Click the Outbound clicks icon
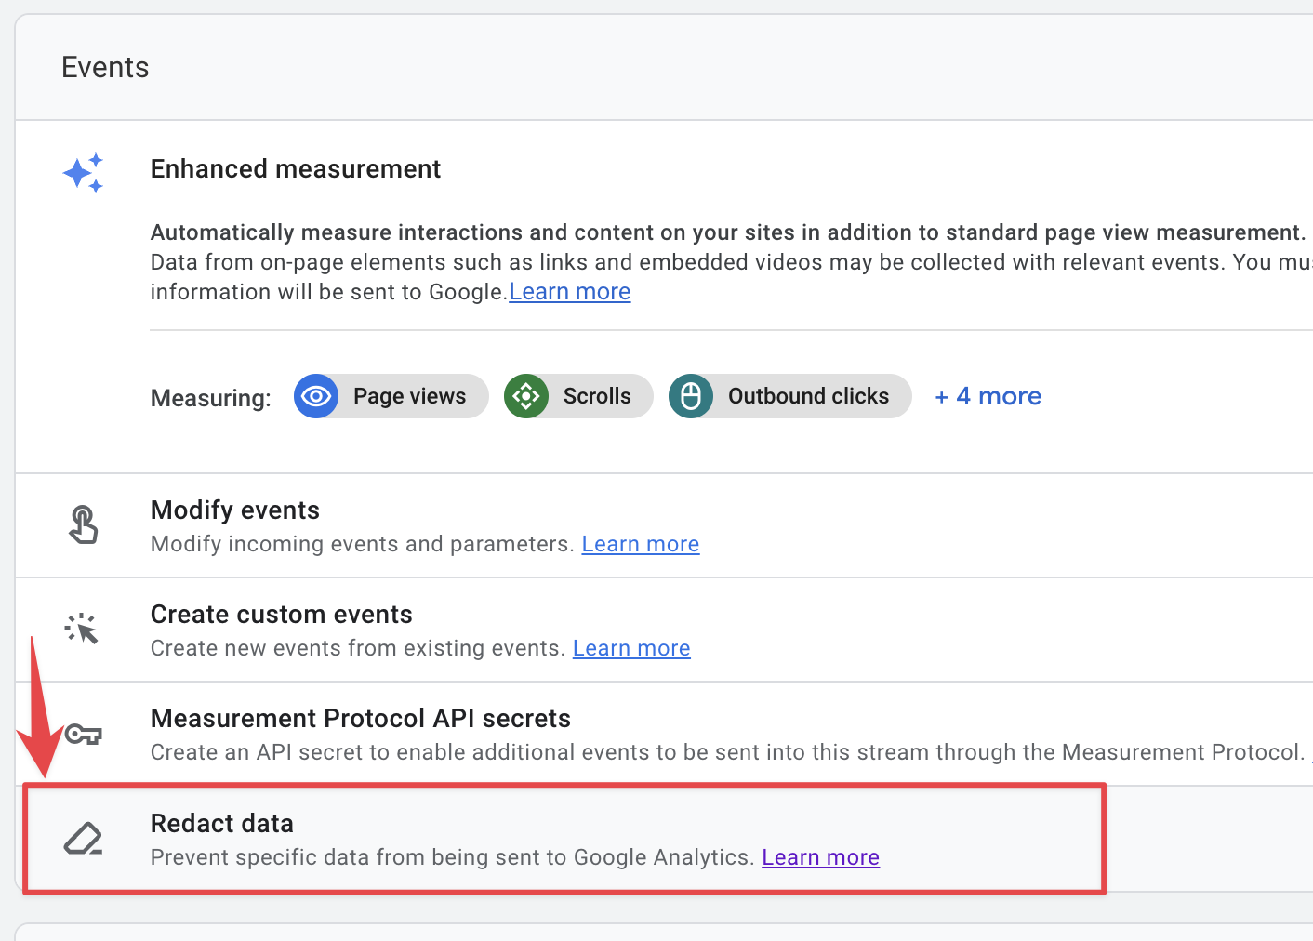The width and height of the screenshot is (1313, 941). 691,396
